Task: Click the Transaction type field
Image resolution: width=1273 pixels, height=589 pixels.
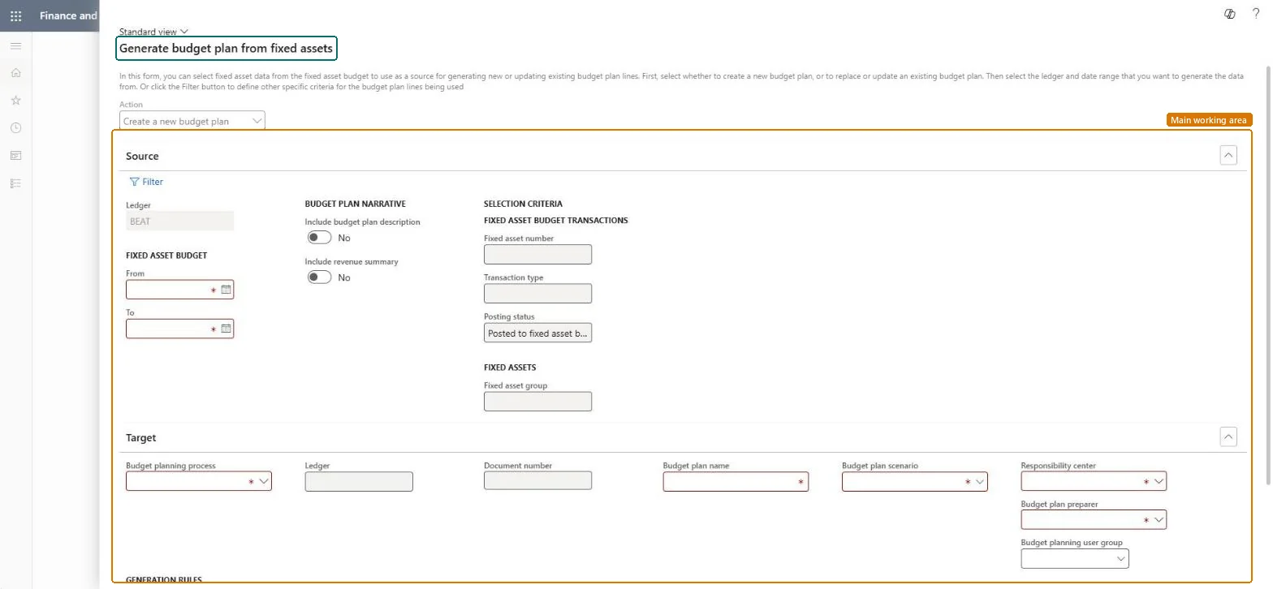Action: pos(537,294)
